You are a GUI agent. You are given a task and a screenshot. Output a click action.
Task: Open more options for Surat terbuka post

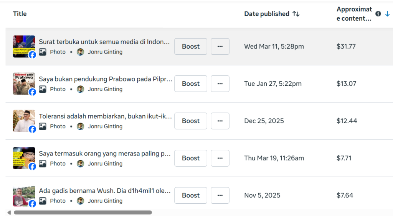tap(220, 46)
